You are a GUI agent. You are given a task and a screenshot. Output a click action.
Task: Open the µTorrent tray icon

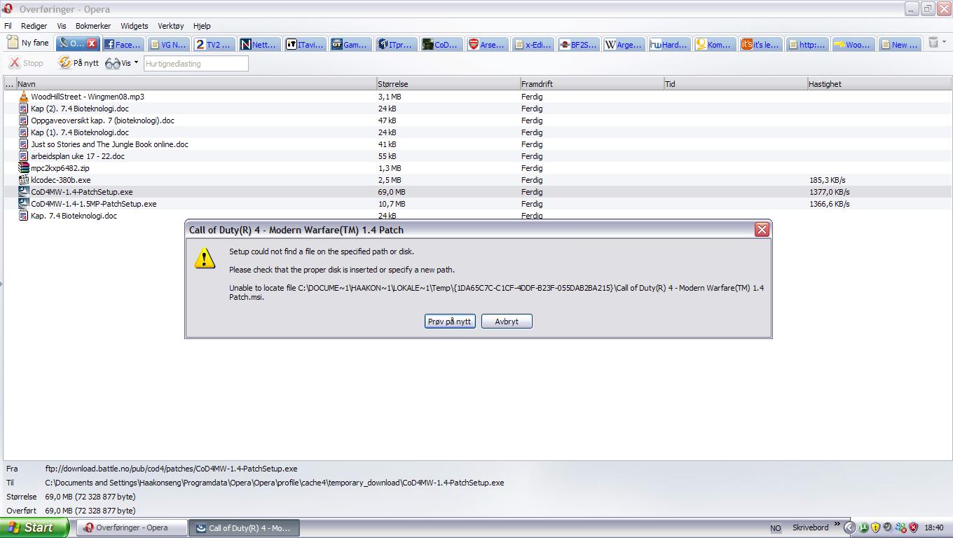864,528
